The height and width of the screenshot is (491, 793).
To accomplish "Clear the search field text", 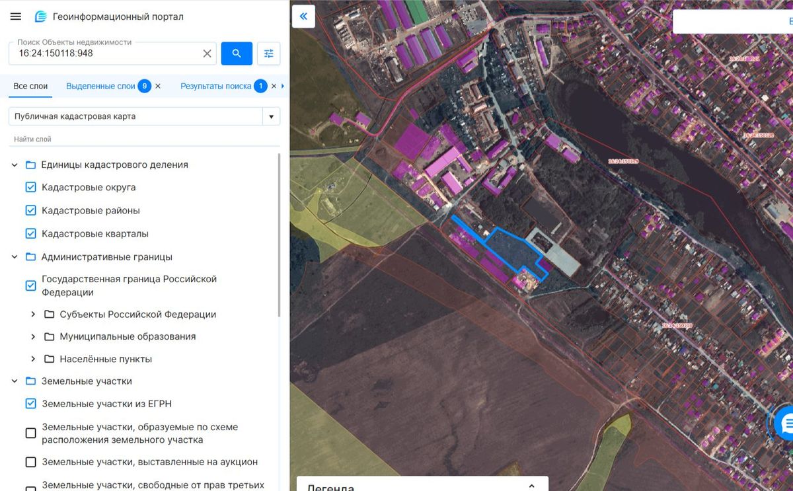I will click(207, 54).
